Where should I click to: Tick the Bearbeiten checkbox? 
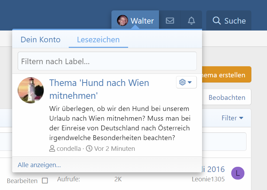45,181
